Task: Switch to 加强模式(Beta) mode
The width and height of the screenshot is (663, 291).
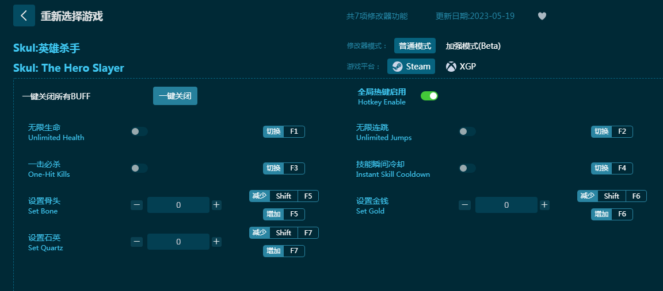Action: (473, 46)
